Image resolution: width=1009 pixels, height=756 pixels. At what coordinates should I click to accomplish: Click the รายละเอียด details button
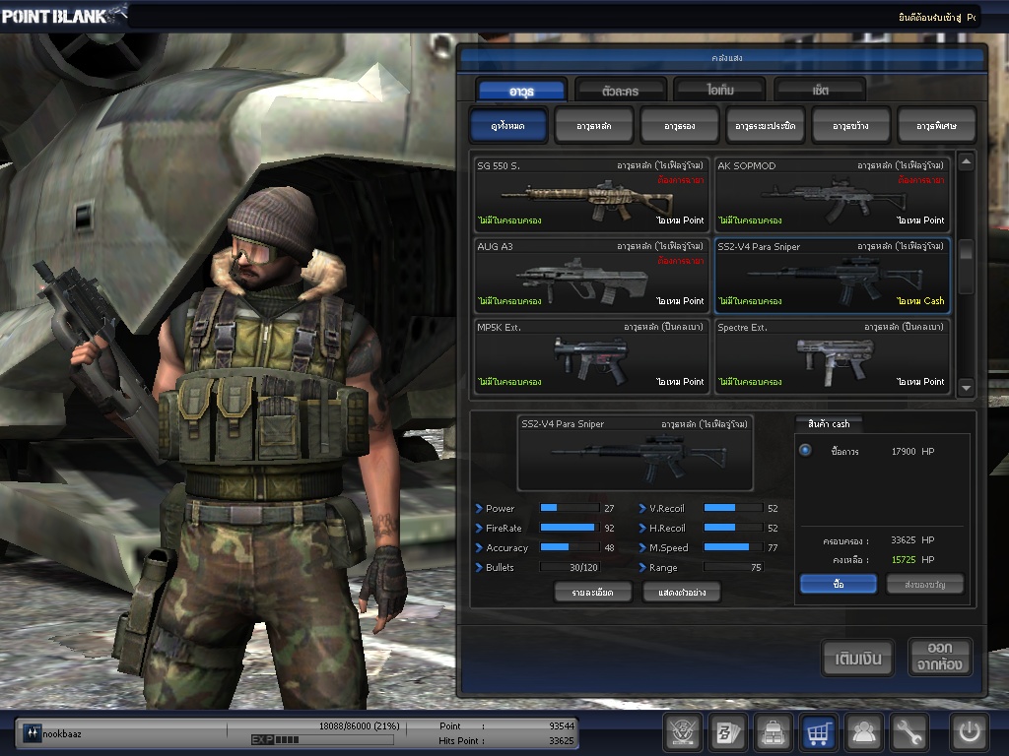(592, 592)
